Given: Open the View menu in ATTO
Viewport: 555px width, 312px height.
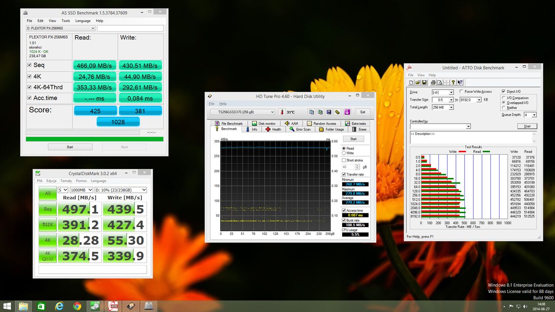Looking at the screenshot, I should tap(421, 75).
